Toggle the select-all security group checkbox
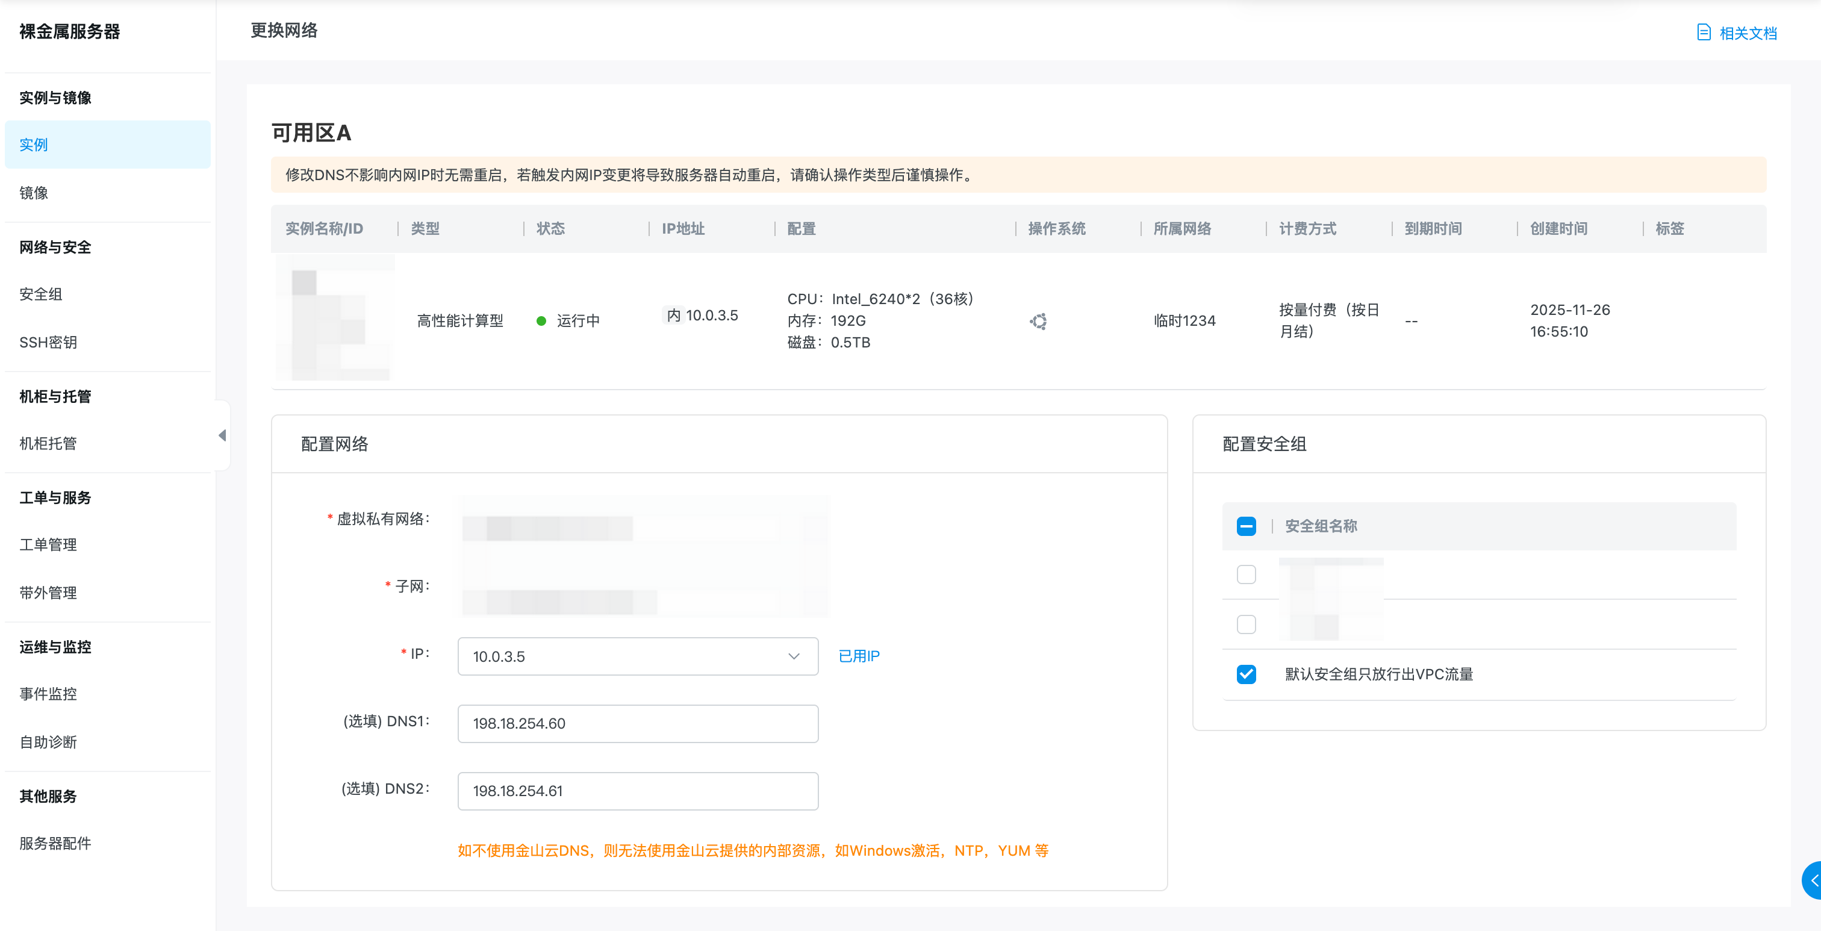Image resolution: width=1821 pixels, height=931 pixels. (x=1247, y=526)
